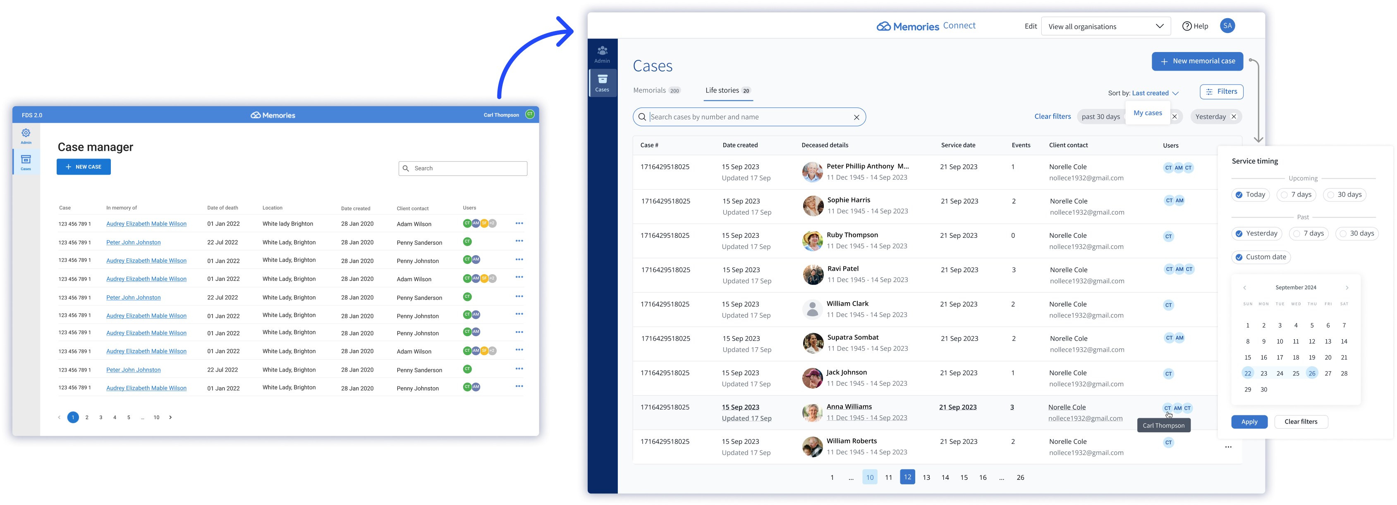This screenshot has width=1397, height=505.
Task: Remove the Yesterday filter chip
Action: tap(1234, 117)
